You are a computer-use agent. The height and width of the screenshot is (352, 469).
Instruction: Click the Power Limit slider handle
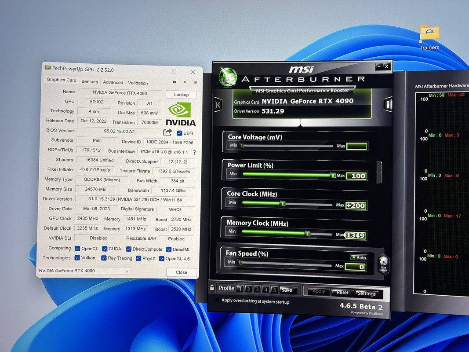click(x=333, y=175)
